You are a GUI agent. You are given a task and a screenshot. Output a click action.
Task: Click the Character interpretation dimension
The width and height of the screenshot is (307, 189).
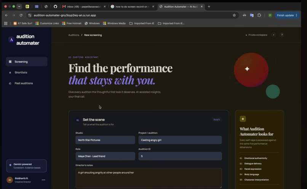tap(256, 179)
